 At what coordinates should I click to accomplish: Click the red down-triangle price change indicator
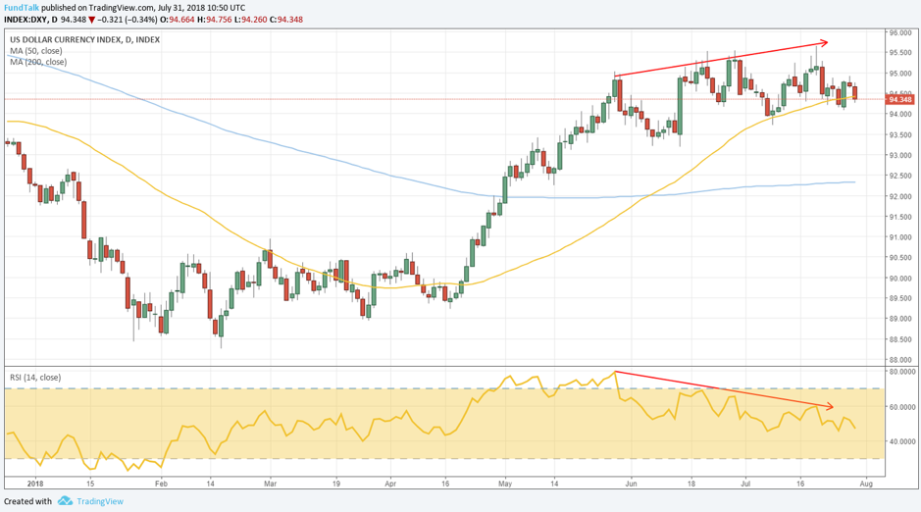92,20
